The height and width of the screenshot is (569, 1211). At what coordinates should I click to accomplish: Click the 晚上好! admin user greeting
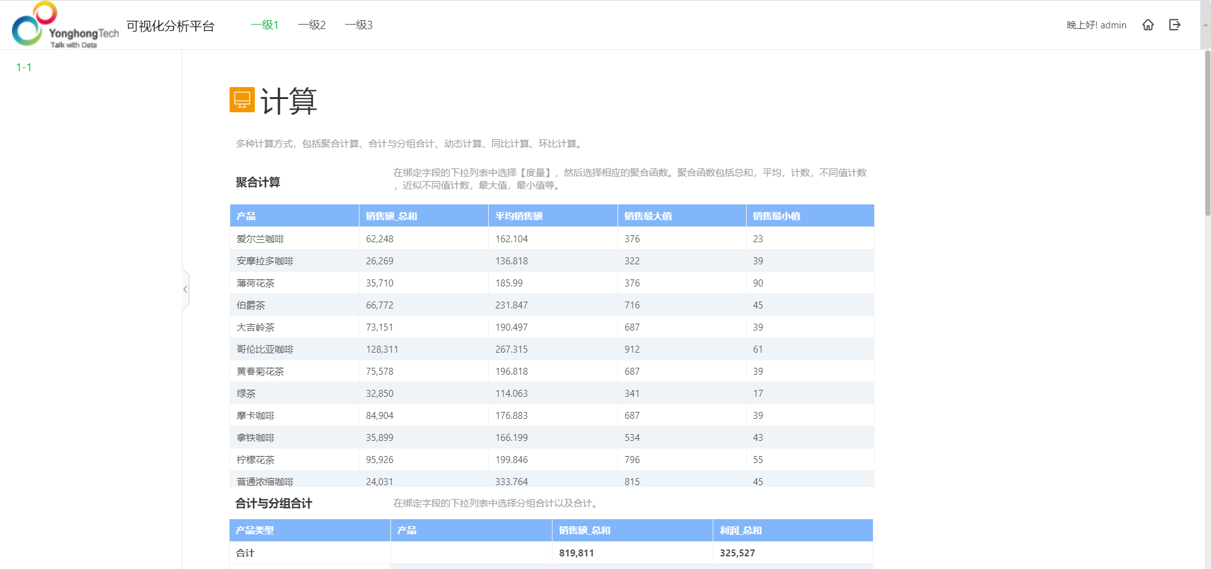[1096, 25]
